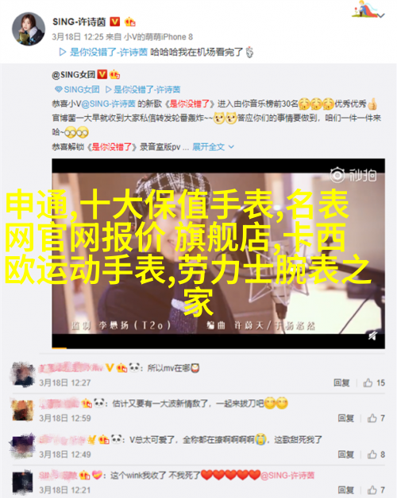The height and width of the screenshot is (498, 397).
Task: Open the @SING女团 reposted account
Action: 74,75
